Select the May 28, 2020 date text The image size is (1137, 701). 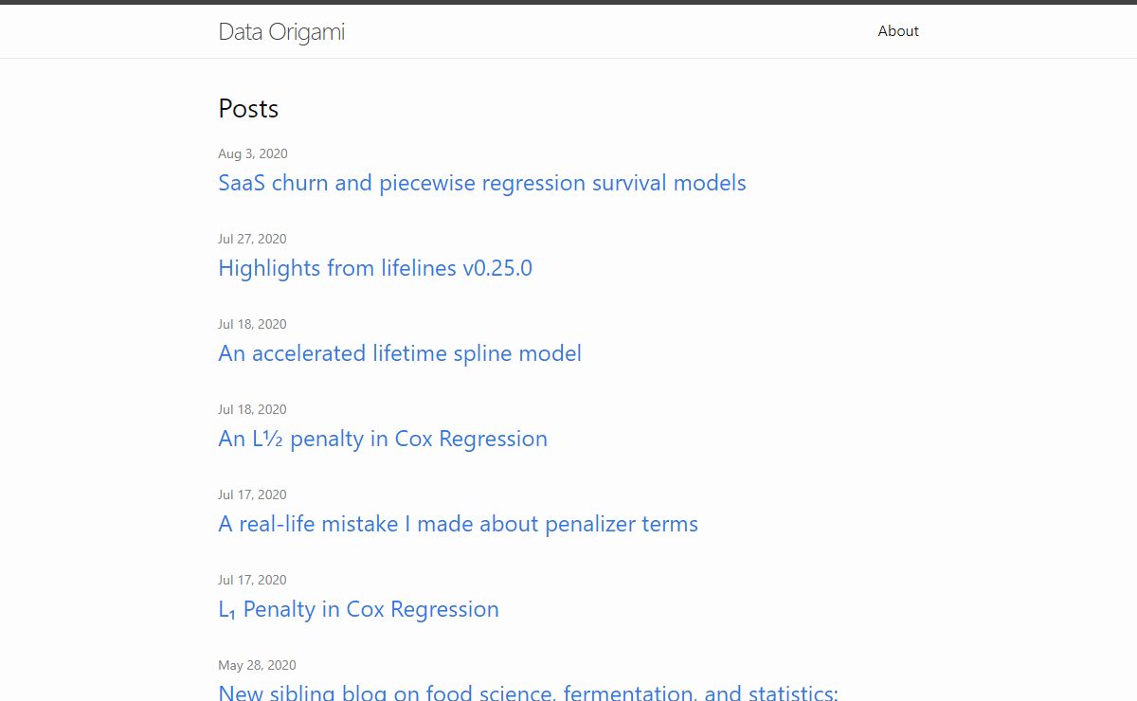tap(257, 665)
